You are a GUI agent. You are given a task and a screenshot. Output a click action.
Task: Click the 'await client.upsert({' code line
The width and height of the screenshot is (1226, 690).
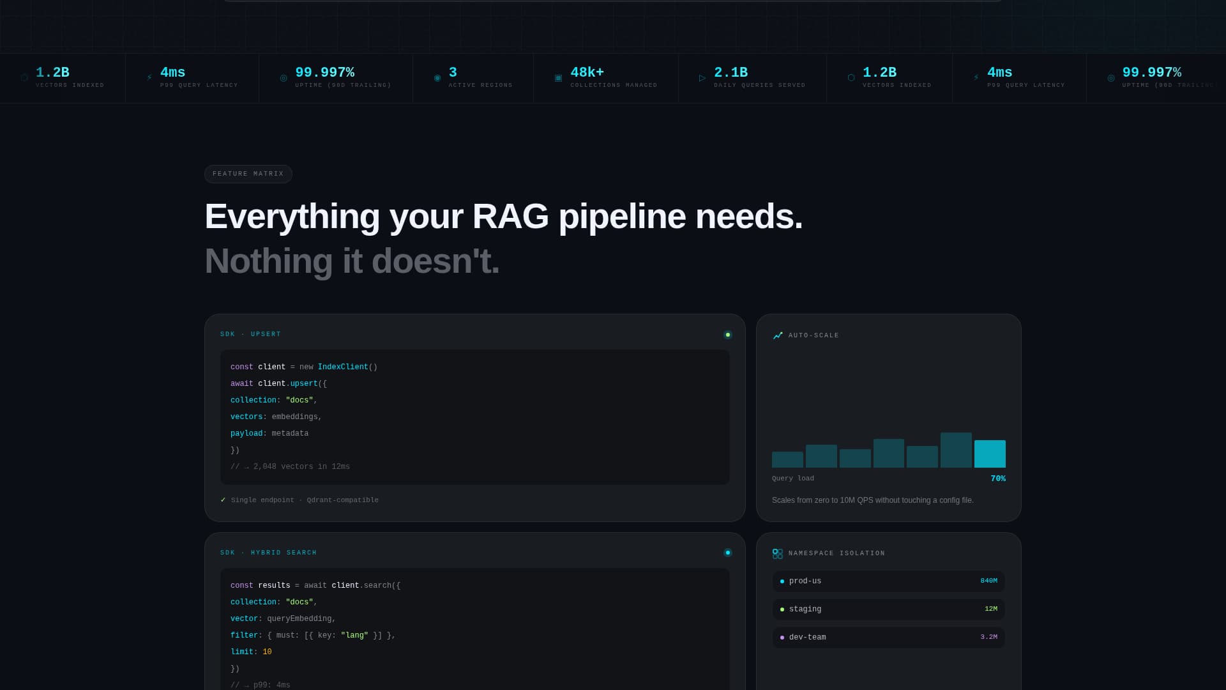point(278,383)
